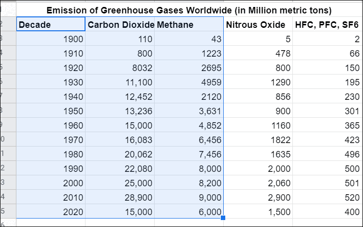Click Carbon Dioxide value 28,900
Image resolution: width=363 pixels, height=227 pixels.
(x=120, y=197)
